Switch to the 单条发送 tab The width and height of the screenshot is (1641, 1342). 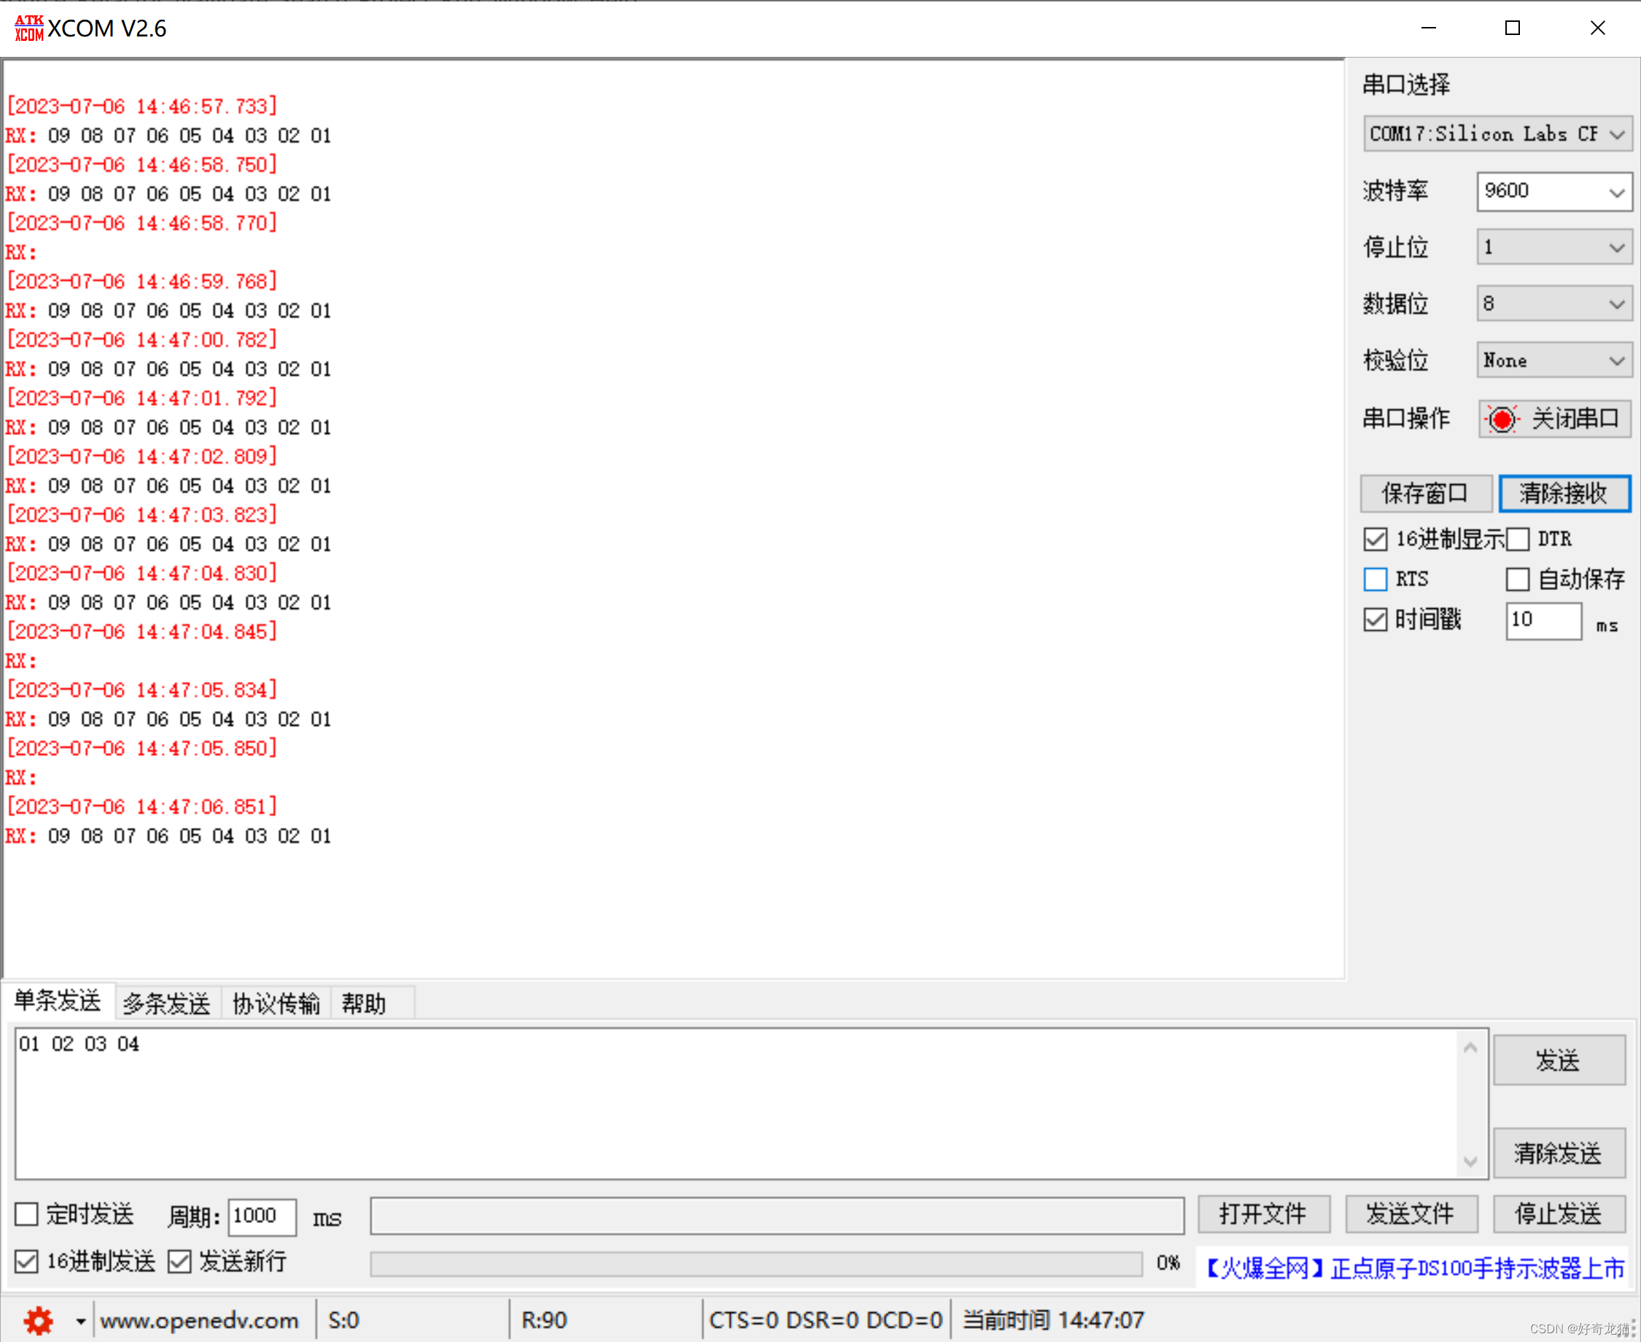(58, 1001)
